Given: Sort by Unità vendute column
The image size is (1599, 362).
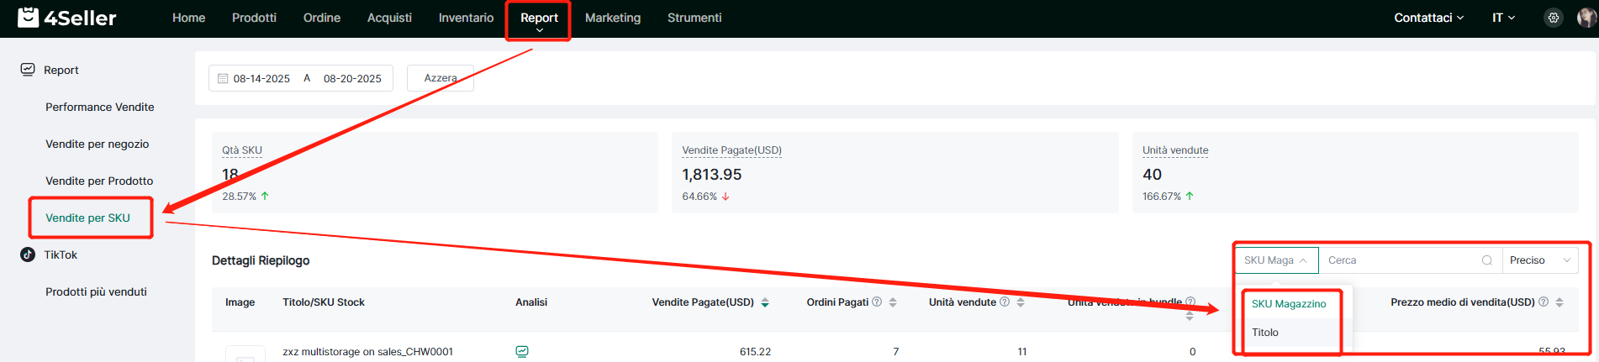Looking at the screenshot, I should [x=1021, y=302].
